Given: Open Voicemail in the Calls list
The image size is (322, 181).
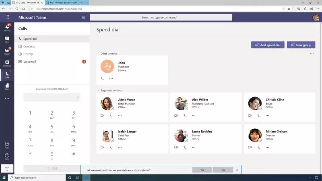Looking at the screenshot, I should pyautogui.click(x=29, y=62).
